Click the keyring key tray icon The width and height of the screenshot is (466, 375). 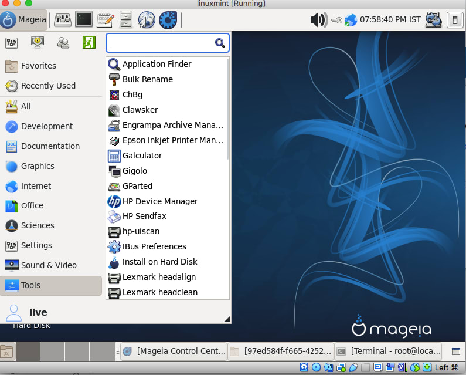click(x=336, y=20)
